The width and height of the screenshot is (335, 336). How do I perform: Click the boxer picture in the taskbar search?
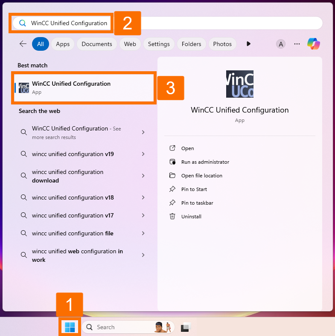pos(163,327)
